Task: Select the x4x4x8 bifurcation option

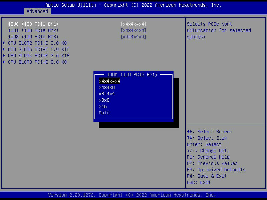Action: point(106,87)
